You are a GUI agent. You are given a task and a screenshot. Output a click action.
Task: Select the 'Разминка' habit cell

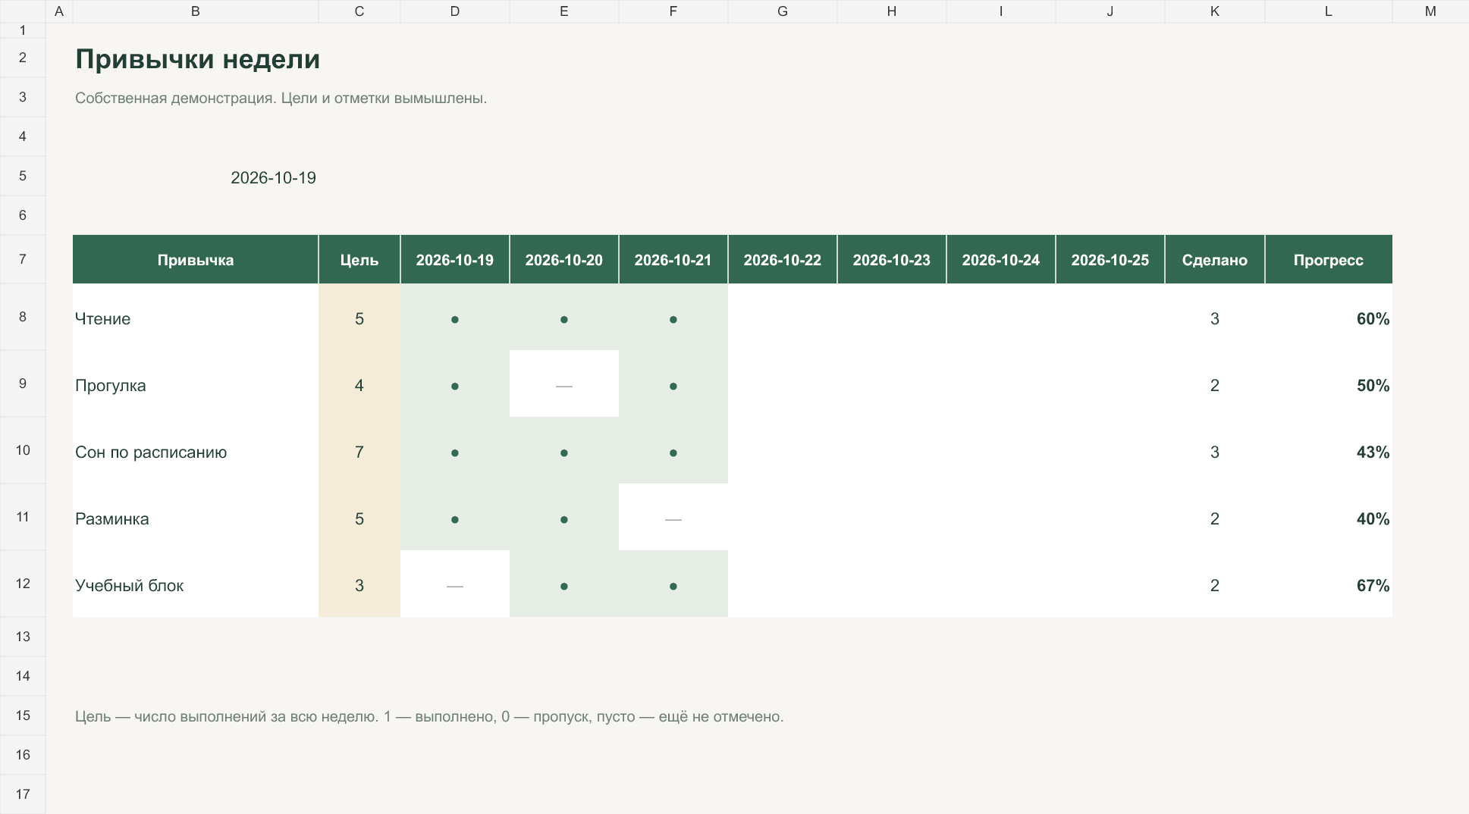(x=196, y=518)
